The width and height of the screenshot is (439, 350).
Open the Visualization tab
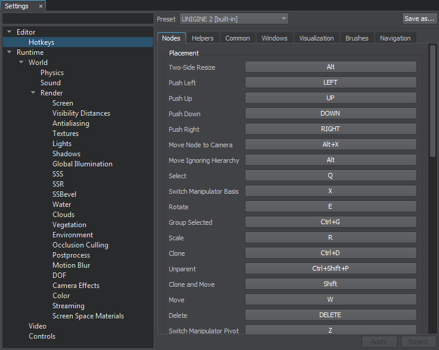click(x=316, y=38)
